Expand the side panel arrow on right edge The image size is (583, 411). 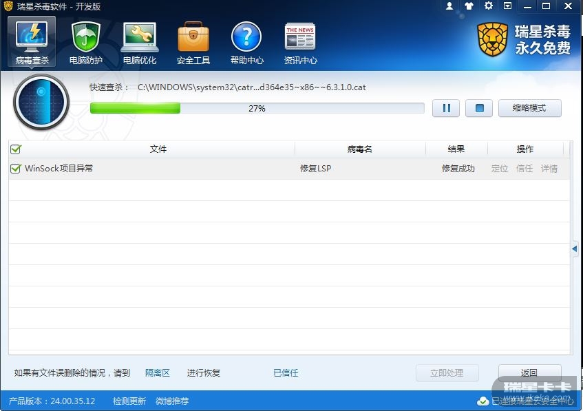coord(575,249)
